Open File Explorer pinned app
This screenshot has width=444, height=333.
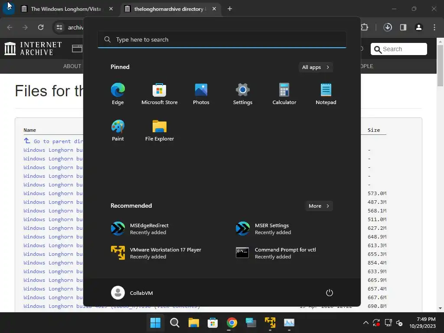coord(160,131)
